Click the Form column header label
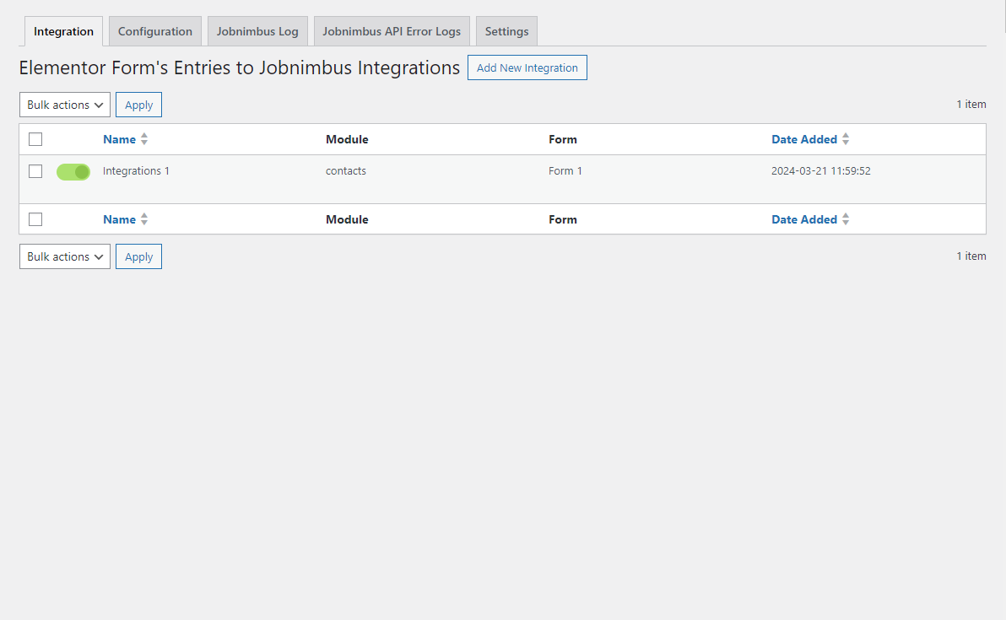1006x620 pixels. point(563,139)
